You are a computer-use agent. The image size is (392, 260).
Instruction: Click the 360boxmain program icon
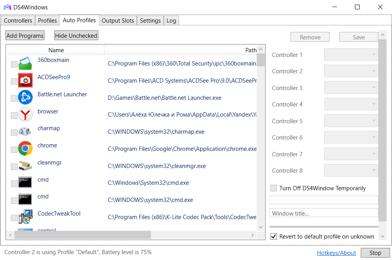tap(25, 63)
